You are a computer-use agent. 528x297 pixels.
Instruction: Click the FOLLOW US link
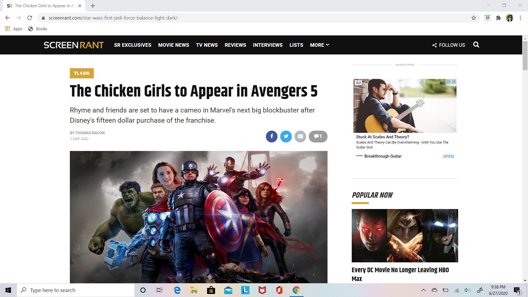(449, 45)
